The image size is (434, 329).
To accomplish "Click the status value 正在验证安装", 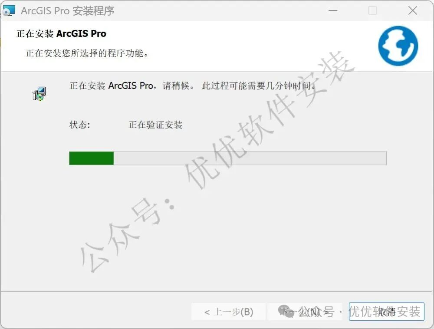I will click(x=155, y=125).
